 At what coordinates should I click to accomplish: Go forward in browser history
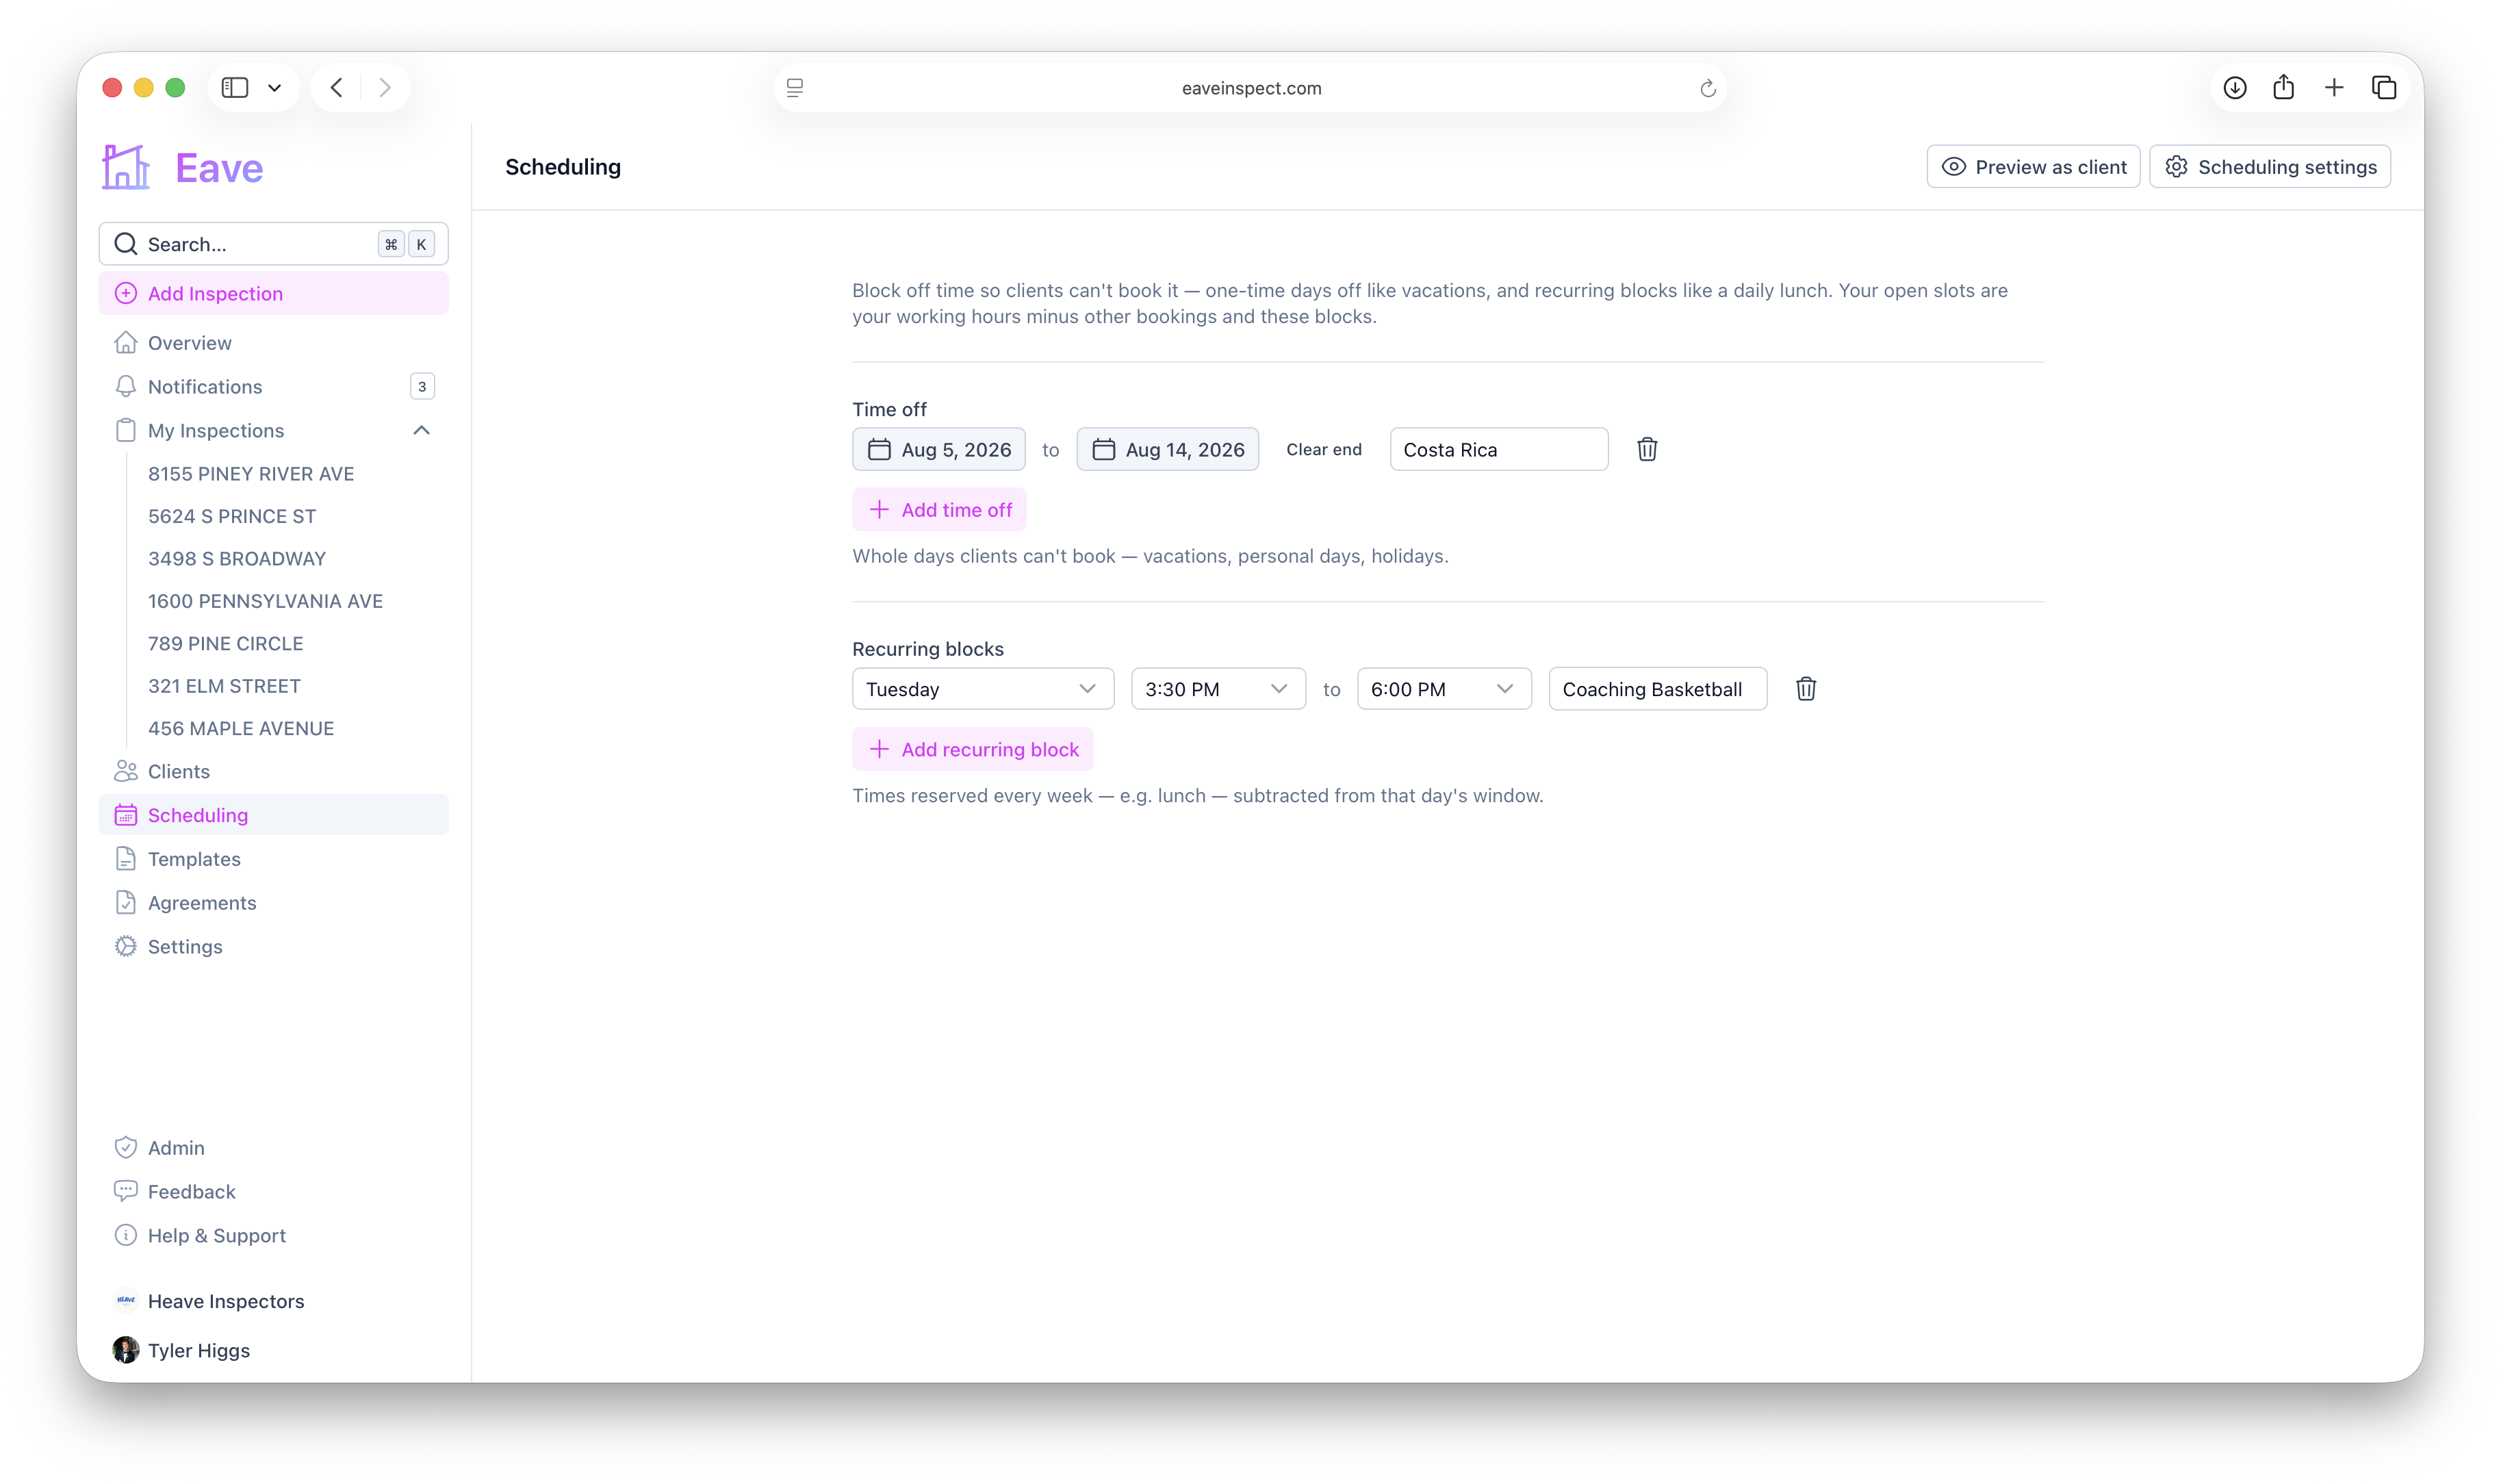(385, 88)
